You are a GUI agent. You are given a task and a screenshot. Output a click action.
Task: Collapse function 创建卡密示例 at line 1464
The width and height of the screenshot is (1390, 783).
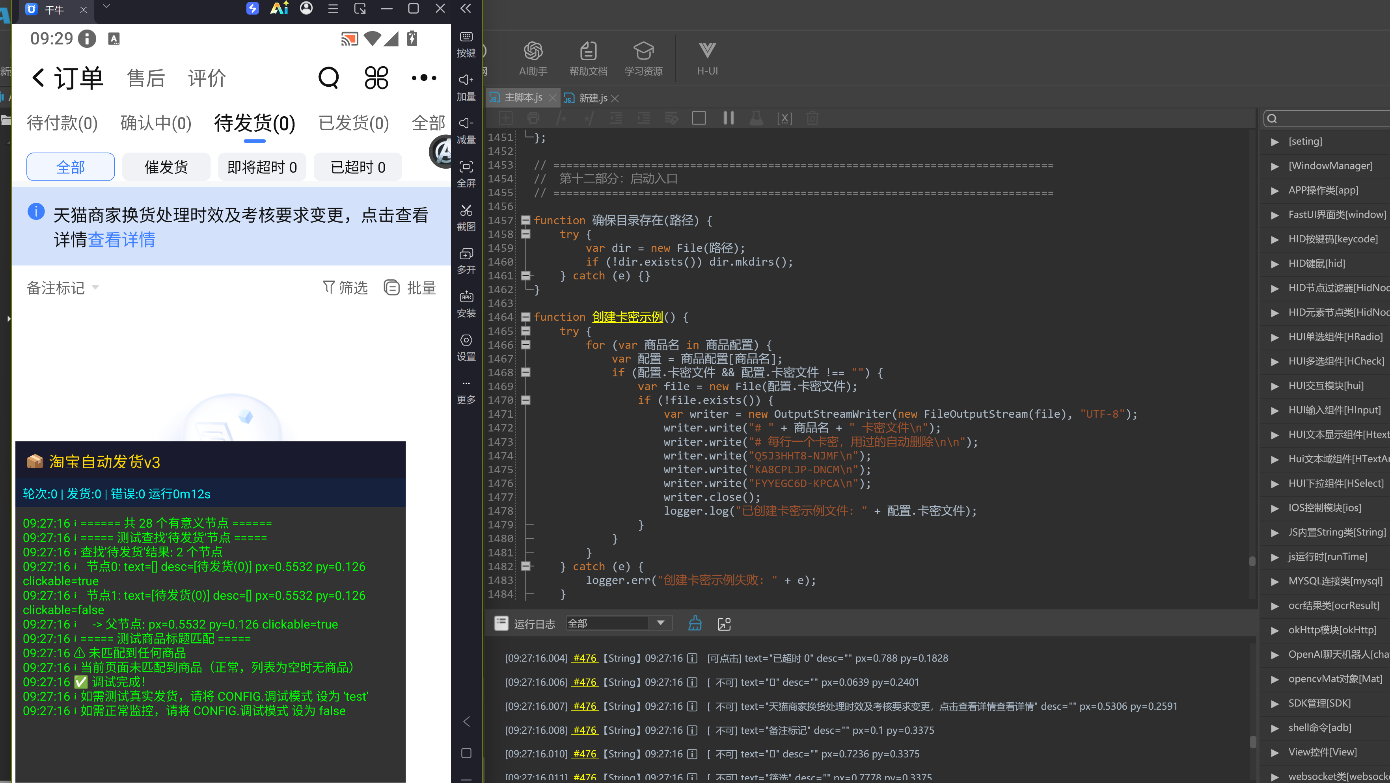pyautogui.click(x=525, y=317)
